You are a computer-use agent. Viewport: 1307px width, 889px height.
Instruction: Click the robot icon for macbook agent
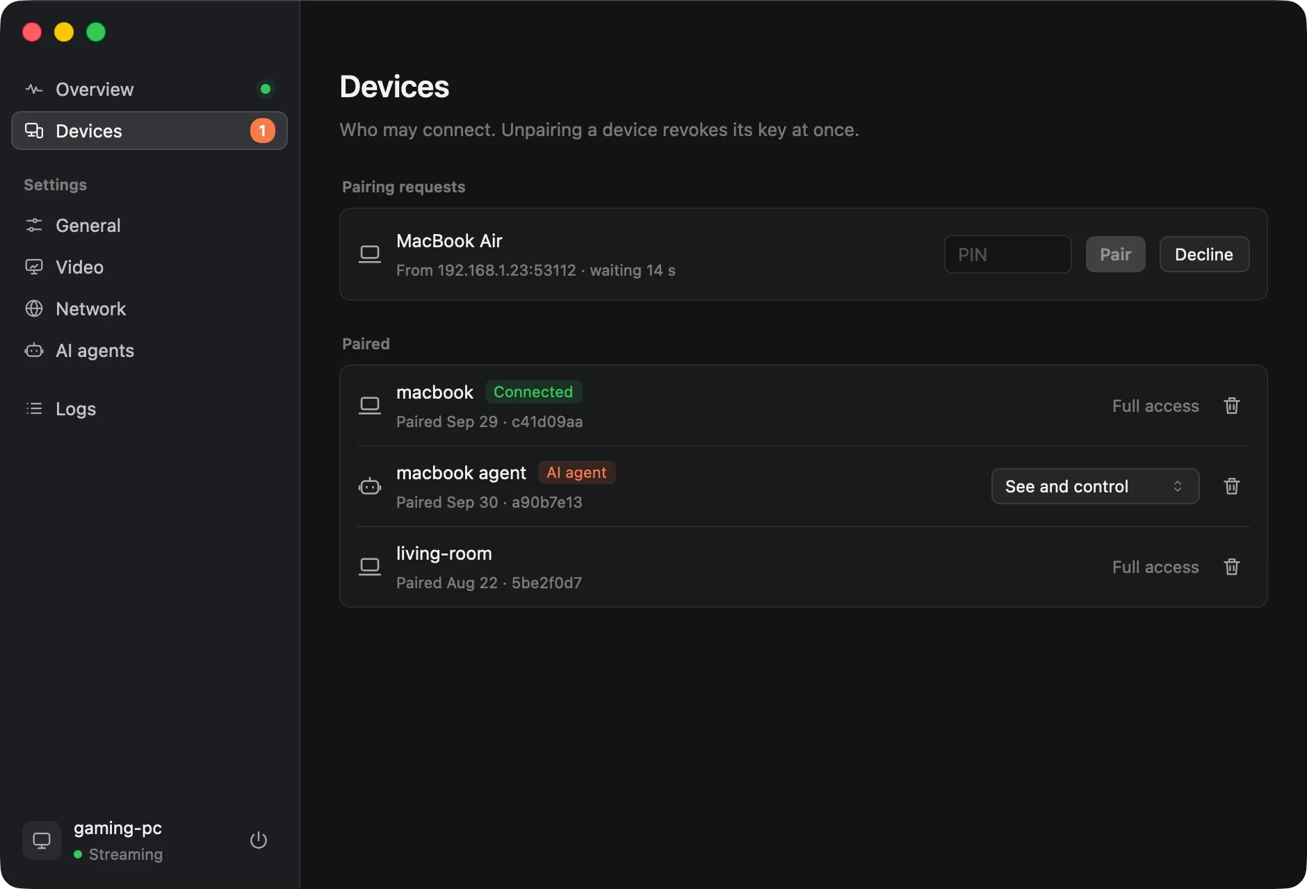click(370, 486)
